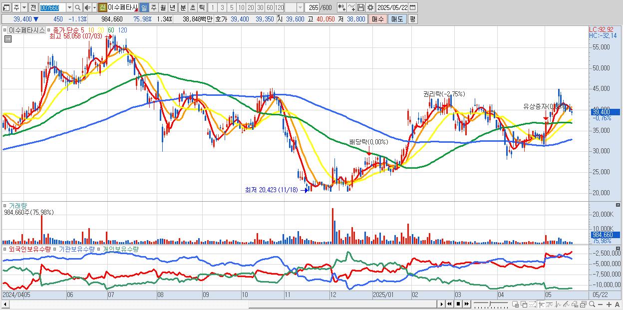Zoom out chart with minus icon
623x310 pixels.
tap(600, 305)
